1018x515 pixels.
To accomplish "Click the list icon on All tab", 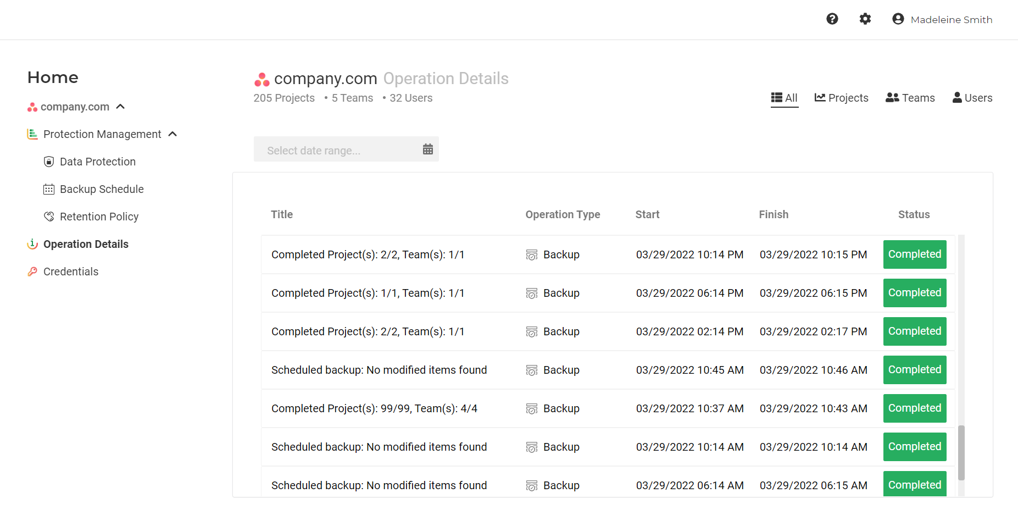I will [x=777, y=97].
